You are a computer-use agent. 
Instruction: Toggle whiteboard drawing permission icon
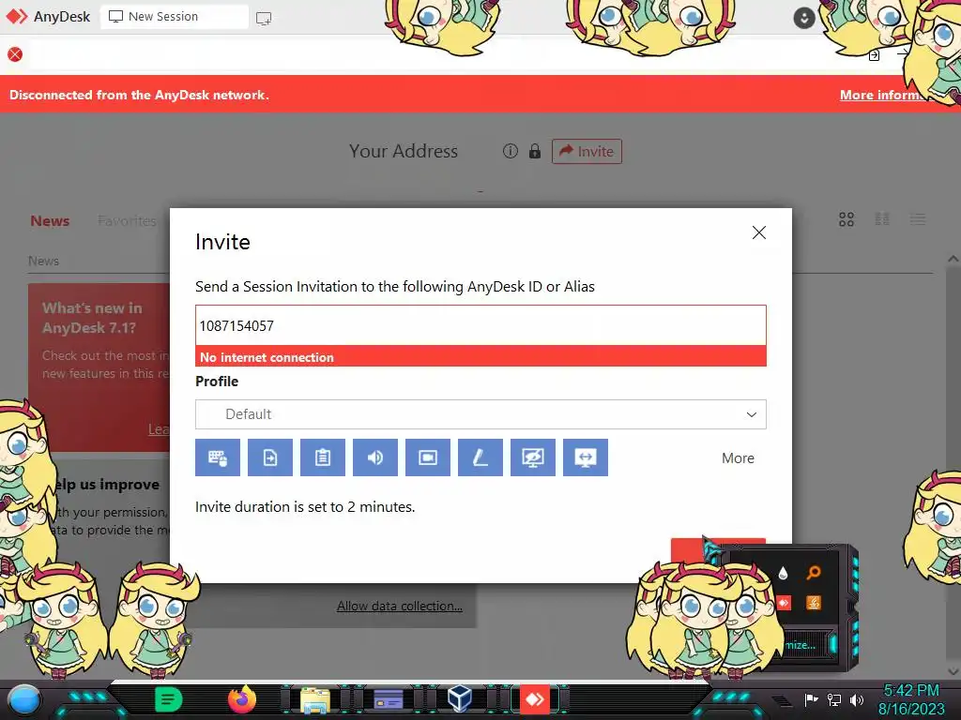pyautogui.click(x=480, y=457)
